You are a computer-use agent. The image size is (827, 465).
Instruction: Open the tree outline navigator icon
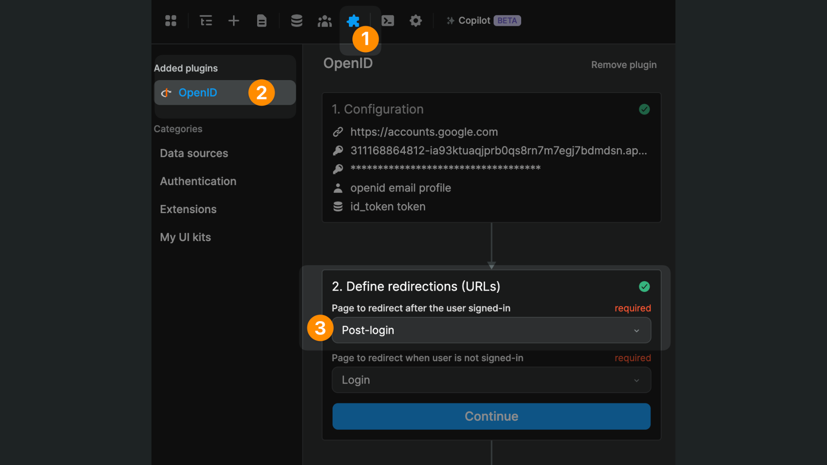pyautogui.click(x=205, y=20)
